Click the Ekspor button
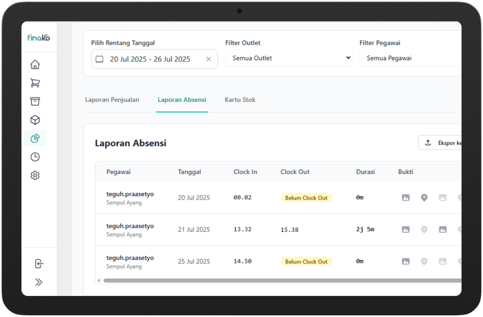This screenshot has width=483, height=317. 441,143
